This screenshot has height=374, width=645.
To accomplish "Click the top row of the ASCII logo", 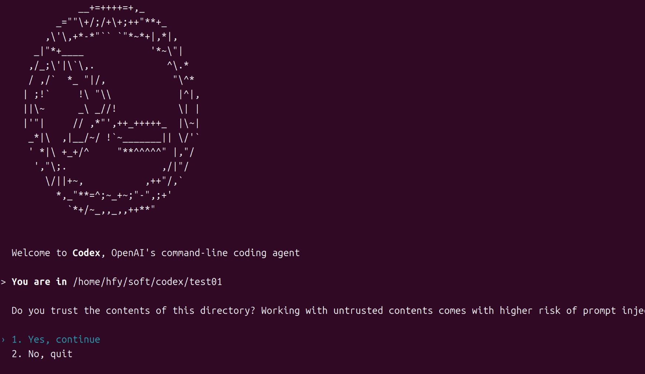I will (112, 8).
